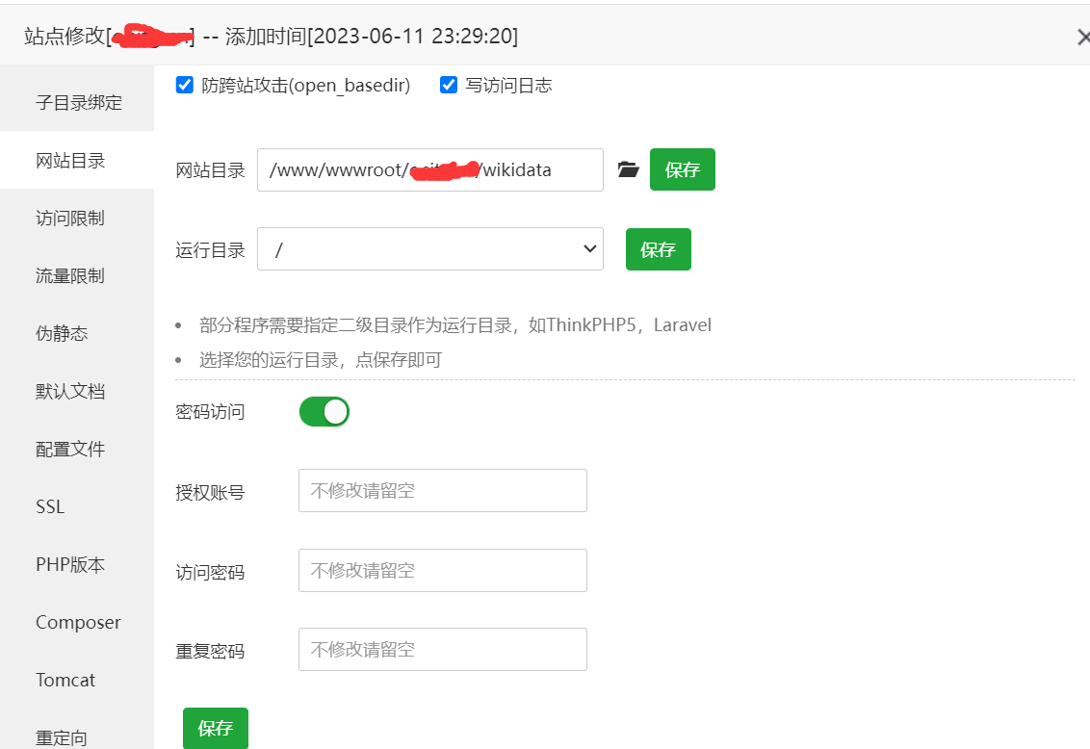This screenshot has width=1090, height=749.
Task: Expand the 运行目录 dropdown
Action: [430, 248]
